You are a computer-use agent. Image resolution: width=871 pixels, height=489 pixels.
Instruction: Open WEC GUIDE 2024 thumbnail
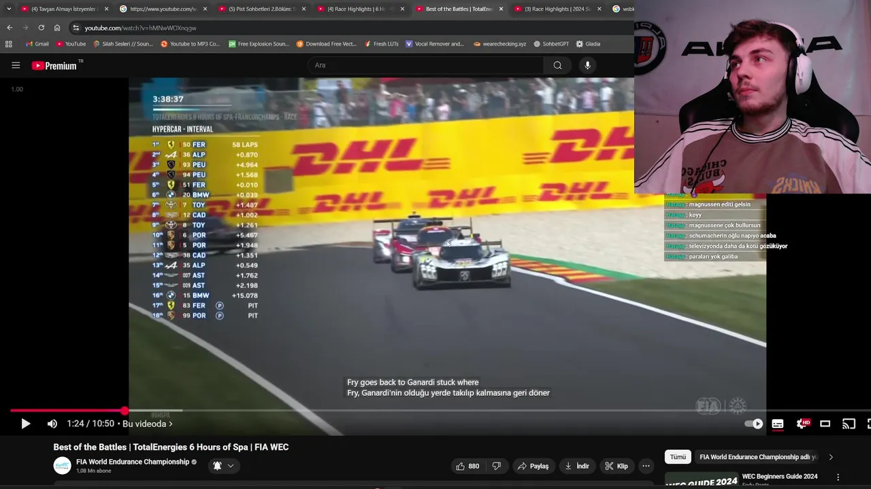[702, 480]
